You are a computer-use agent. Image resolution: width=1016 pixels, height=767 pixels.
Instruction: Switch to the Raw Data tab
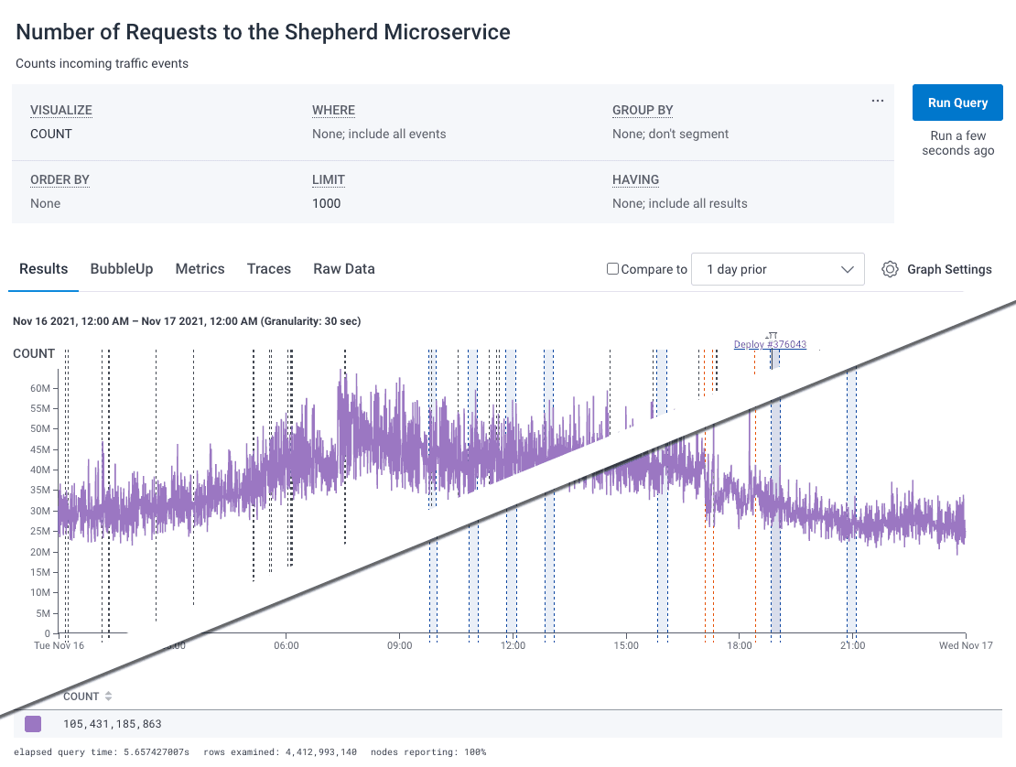click(343, 268)
